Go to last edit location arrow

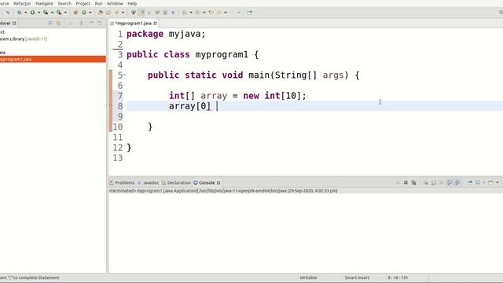pyautogui.click(x=211, y=13)
